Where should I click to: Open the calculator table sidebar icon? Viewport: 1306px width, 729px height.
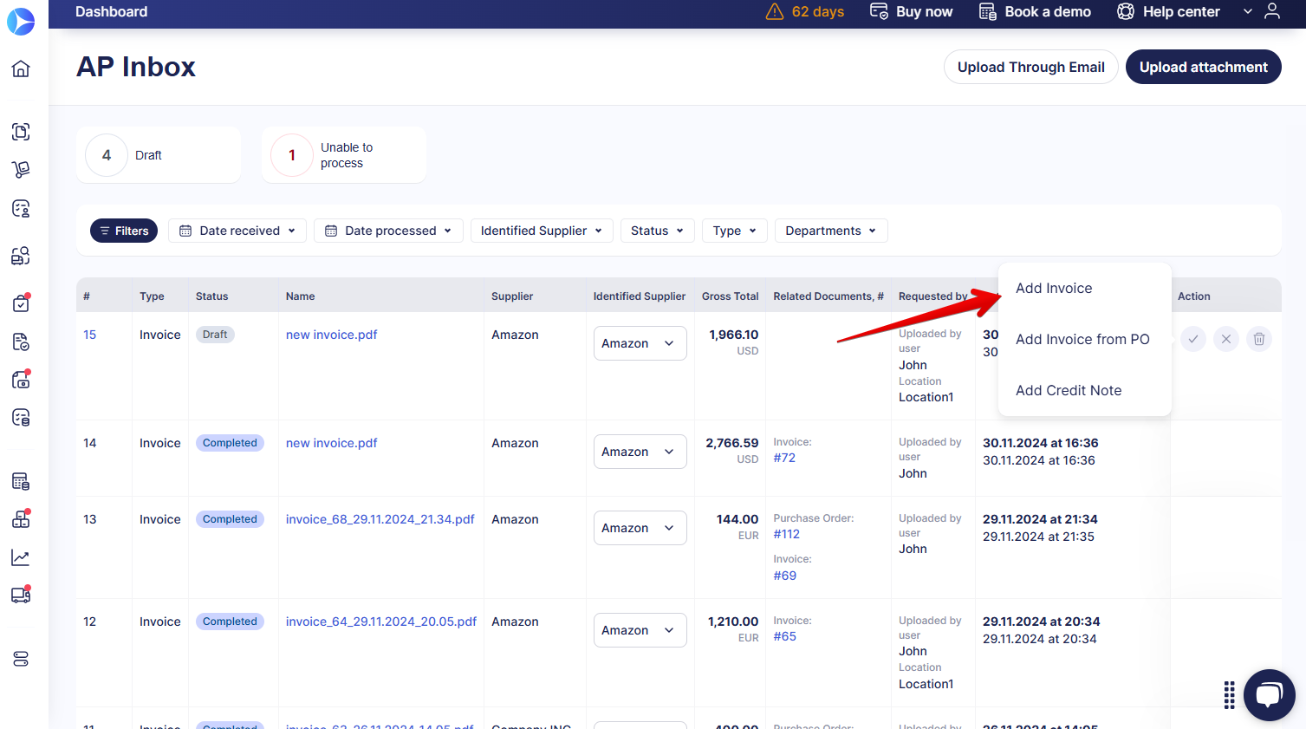point(21,481)
